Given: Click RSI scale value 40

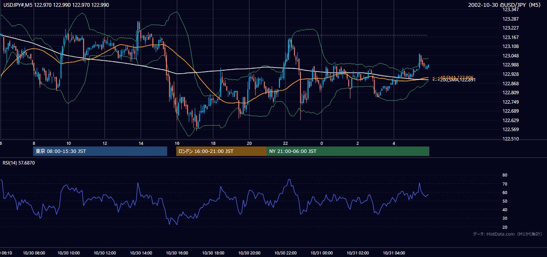Looking at the screenshot, I should coord(505,210).
